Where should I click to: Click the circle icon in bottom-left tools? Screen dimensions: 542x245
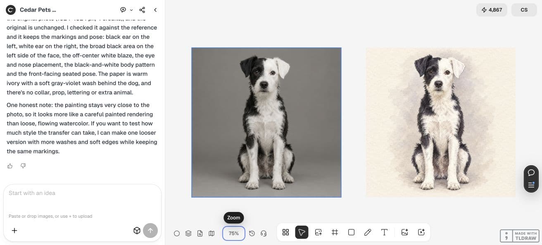(177, 233)
